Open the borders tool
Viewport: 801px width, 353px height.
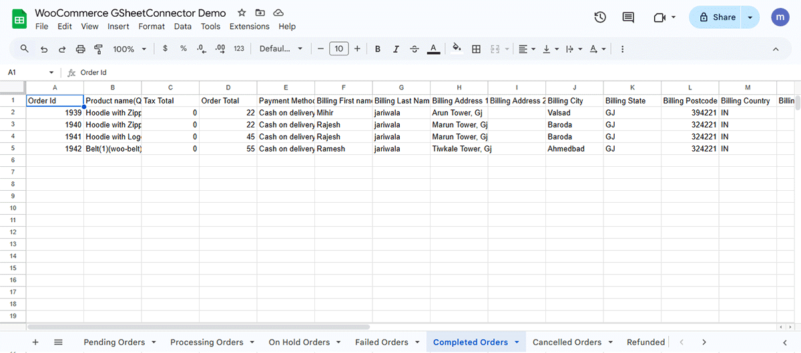click(476, 49)
